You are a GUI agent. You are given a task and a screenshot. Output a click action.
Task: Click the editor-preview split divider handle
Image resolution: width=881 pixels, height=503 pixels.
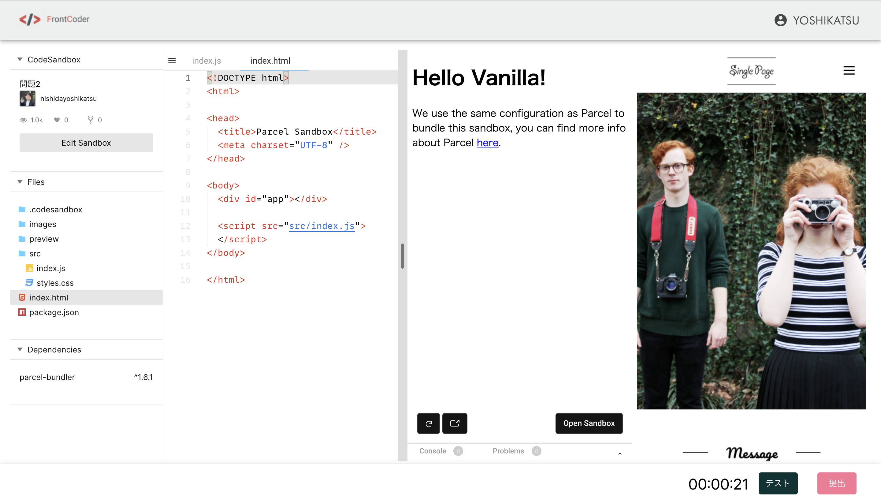(402, 256)
